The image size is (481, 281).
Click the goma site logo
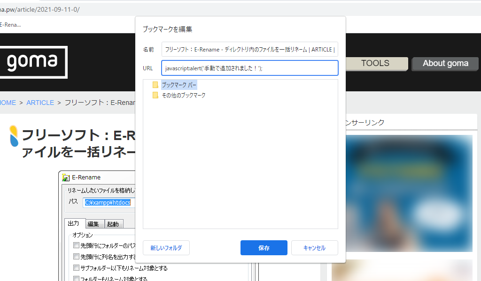(x=33, y=62)
